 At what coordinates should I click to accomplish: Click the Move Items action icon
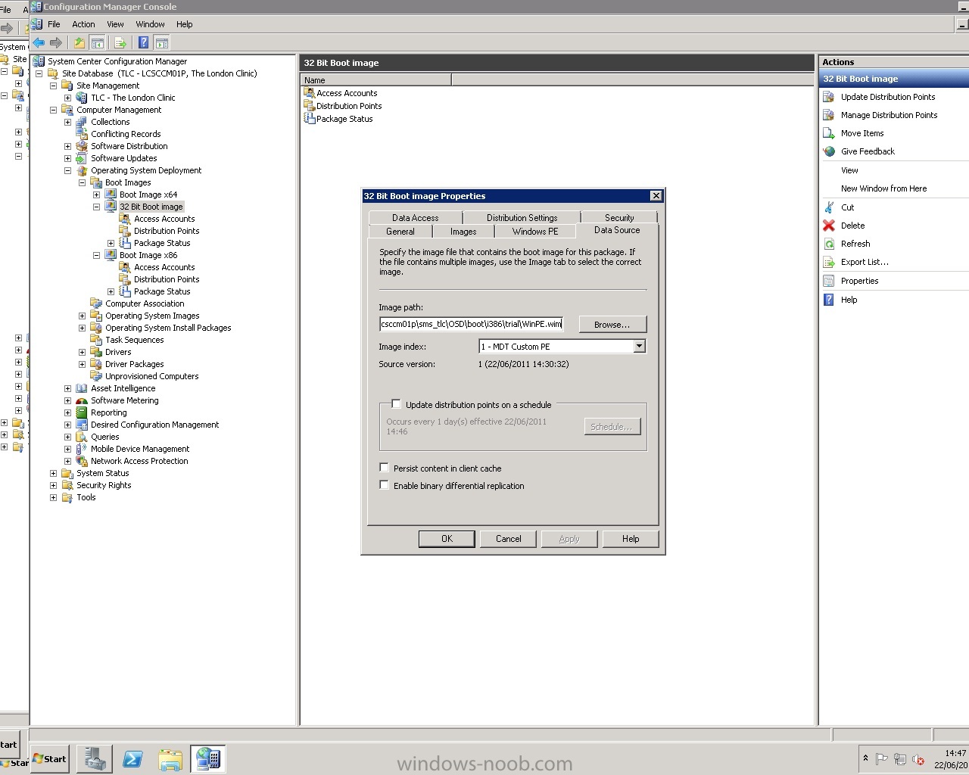[829, 133]
